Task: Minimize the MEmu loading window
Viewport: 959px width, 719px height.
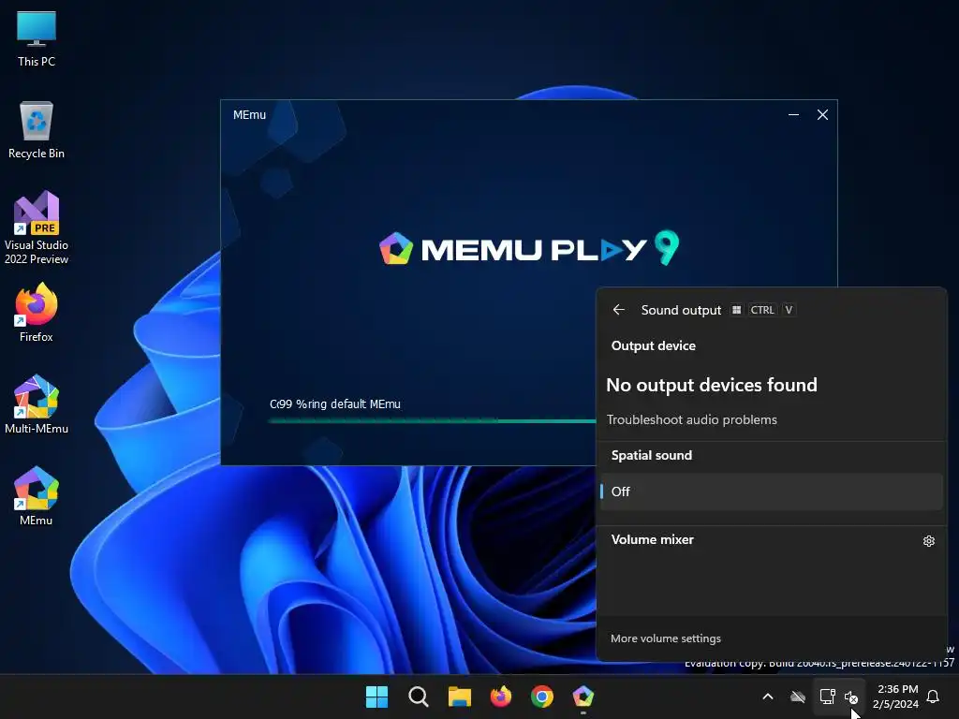Action: point(794,115)
